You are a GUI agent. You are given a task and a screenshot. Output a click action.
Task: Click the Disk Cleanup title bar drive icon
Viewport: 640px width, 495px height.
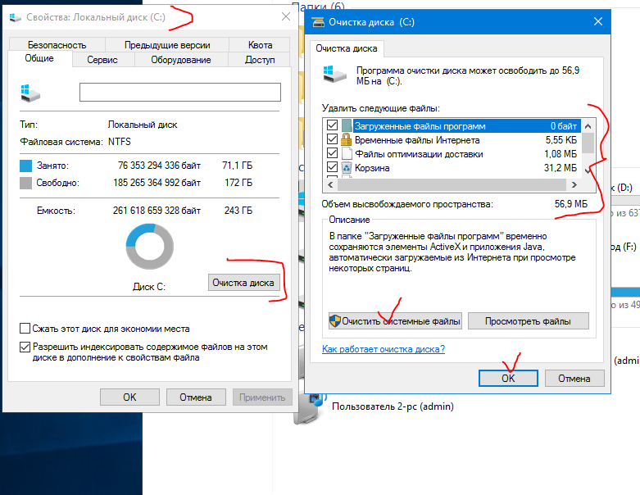coord(318,22)
